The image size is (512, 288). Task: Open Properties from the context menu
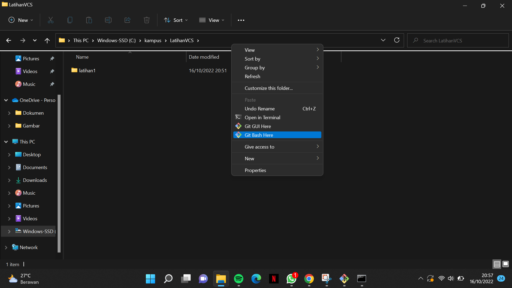pos(255,170)
